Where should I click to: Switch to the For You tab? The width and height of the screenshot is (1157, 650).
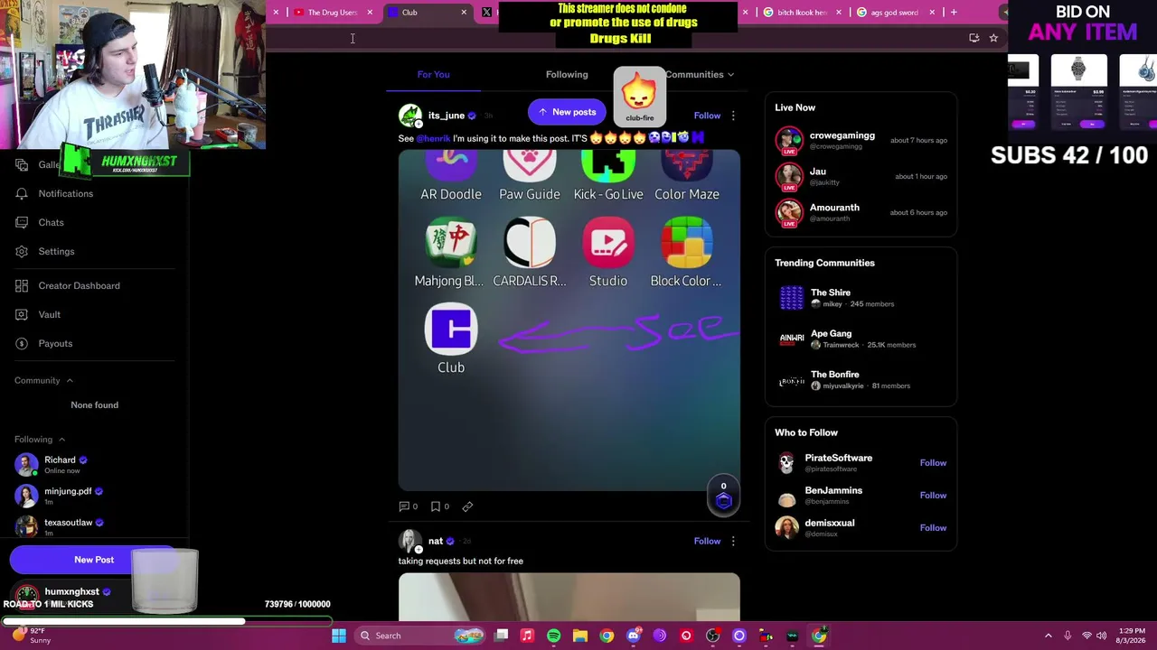pyautogui.click(x=433, y=74)
